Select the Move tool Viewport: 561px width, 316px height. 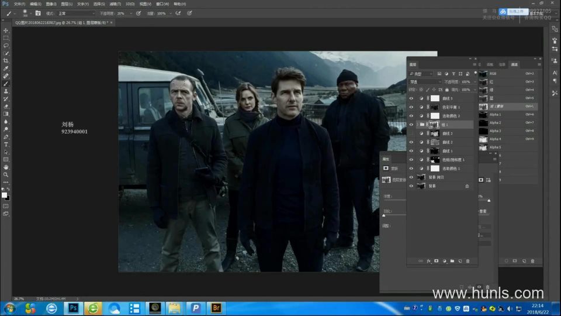tap(6, 30)
